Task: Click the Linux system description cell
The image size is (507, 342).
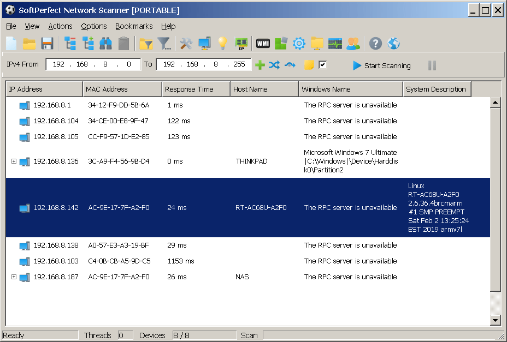Action: (x=438, y=207)
